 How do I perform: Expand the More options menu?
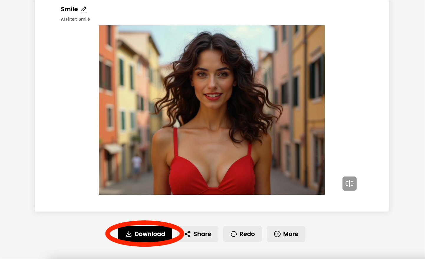(286, 234)
